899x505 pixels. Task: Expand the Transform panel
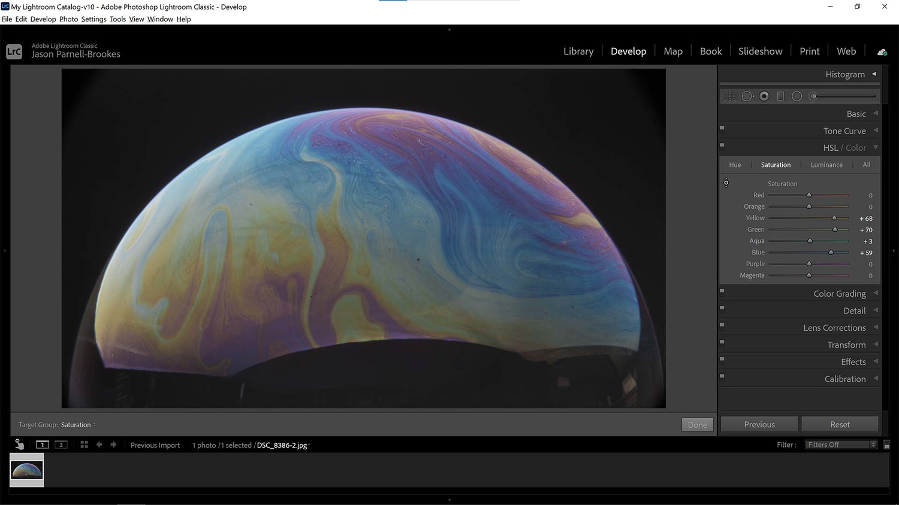click(876, 344)
